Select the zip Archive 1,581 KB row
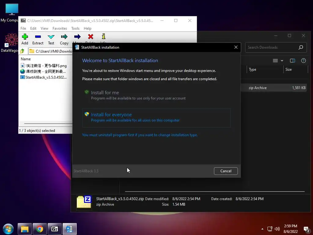 (x=274, y=88)
